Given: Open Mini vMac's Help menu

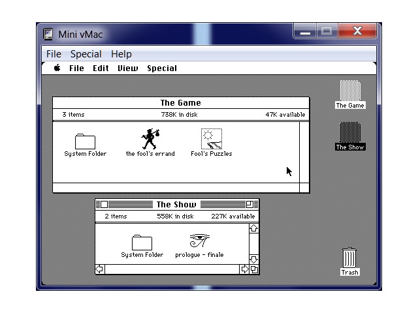Looking at the screenshot, I should click(x=121, y=54).
